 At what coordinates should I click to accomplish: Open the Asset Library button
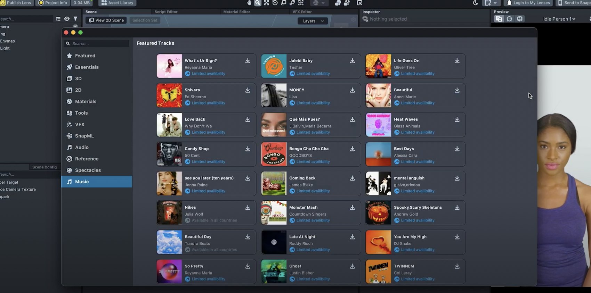tap(118, 3)
